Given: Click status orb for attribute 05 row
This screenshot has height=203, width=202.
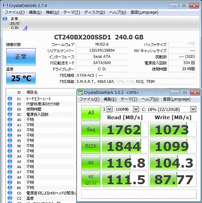Looking at the screenshot, I should (10, 104).
